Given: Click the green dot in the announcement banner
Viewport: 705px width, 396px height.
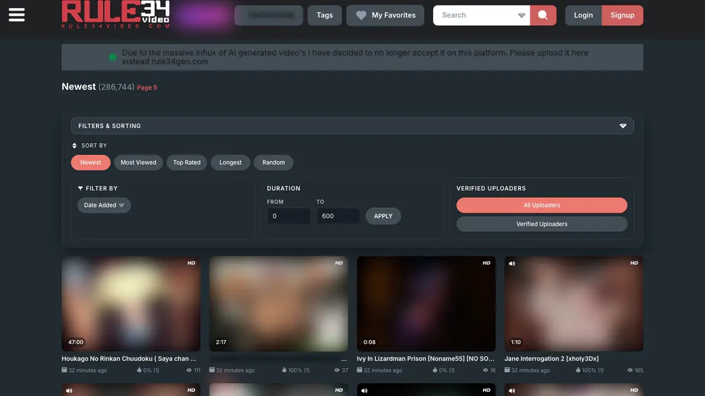Looking at the screenshot, I should pyautogui.click(x=112, y=57).
